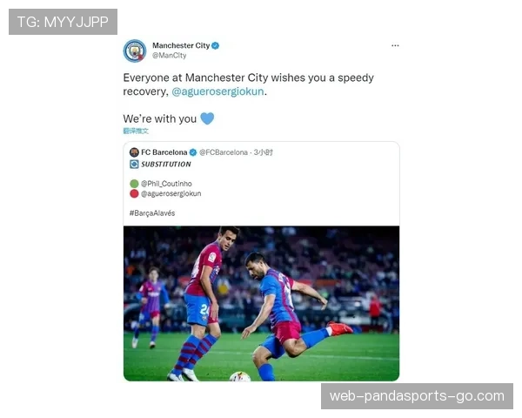522x418 pixels.
Task: Open FC Barcelona account name
Action: pyautogui.click(x=164, y=152)
